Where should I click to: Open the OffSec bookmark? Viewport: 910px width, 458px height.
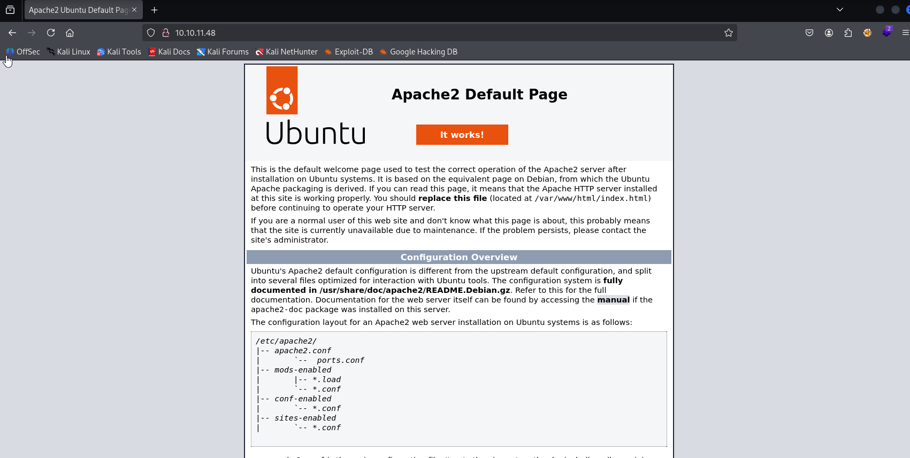click(x=23, y=52)
